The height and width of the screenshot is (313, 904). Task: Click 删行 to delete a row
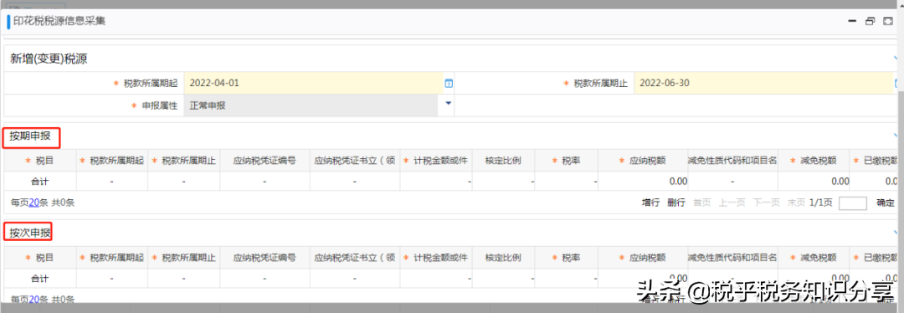[x=676, y=203]
